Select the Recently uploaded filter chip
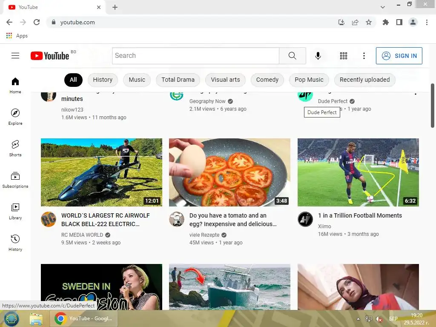Image resolution: width=436 pixels, height=327 pixels. point(364,80)
